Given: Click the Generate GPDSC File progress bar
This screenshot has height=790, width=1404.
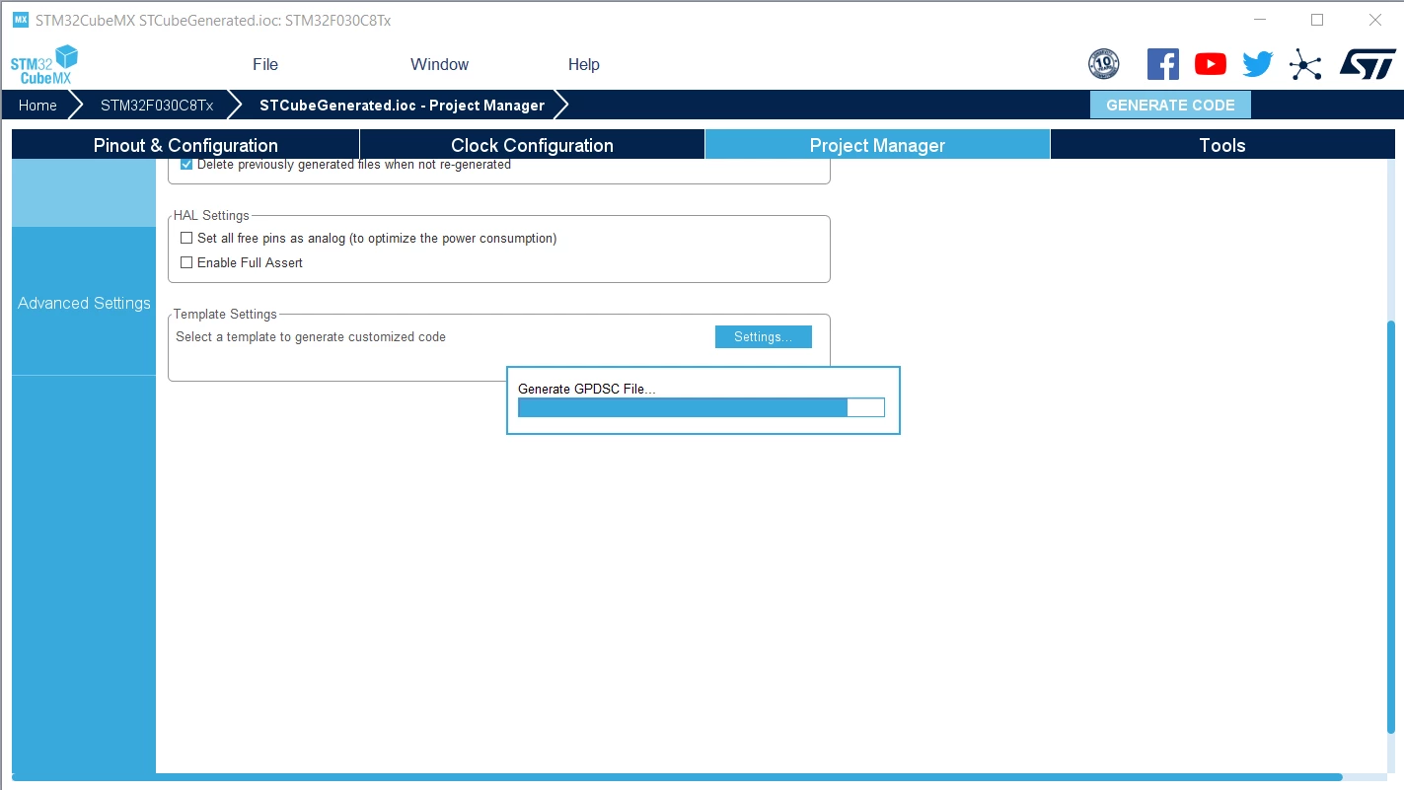Looking at the screenshot, I should (702, 407).
